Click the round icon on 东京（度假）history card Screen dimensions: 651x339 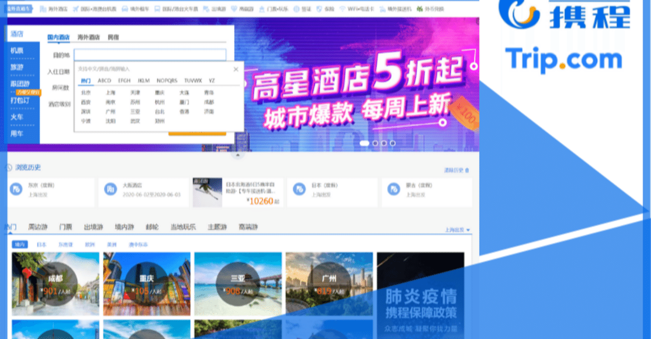17,190
